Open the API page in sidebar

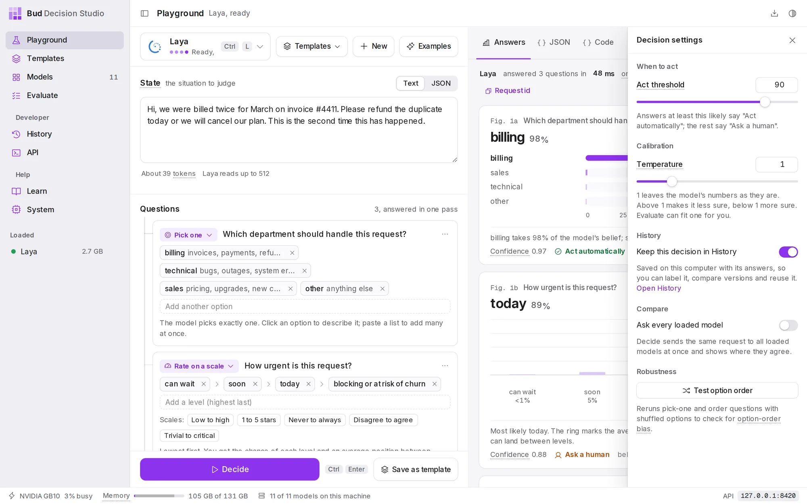65,153
